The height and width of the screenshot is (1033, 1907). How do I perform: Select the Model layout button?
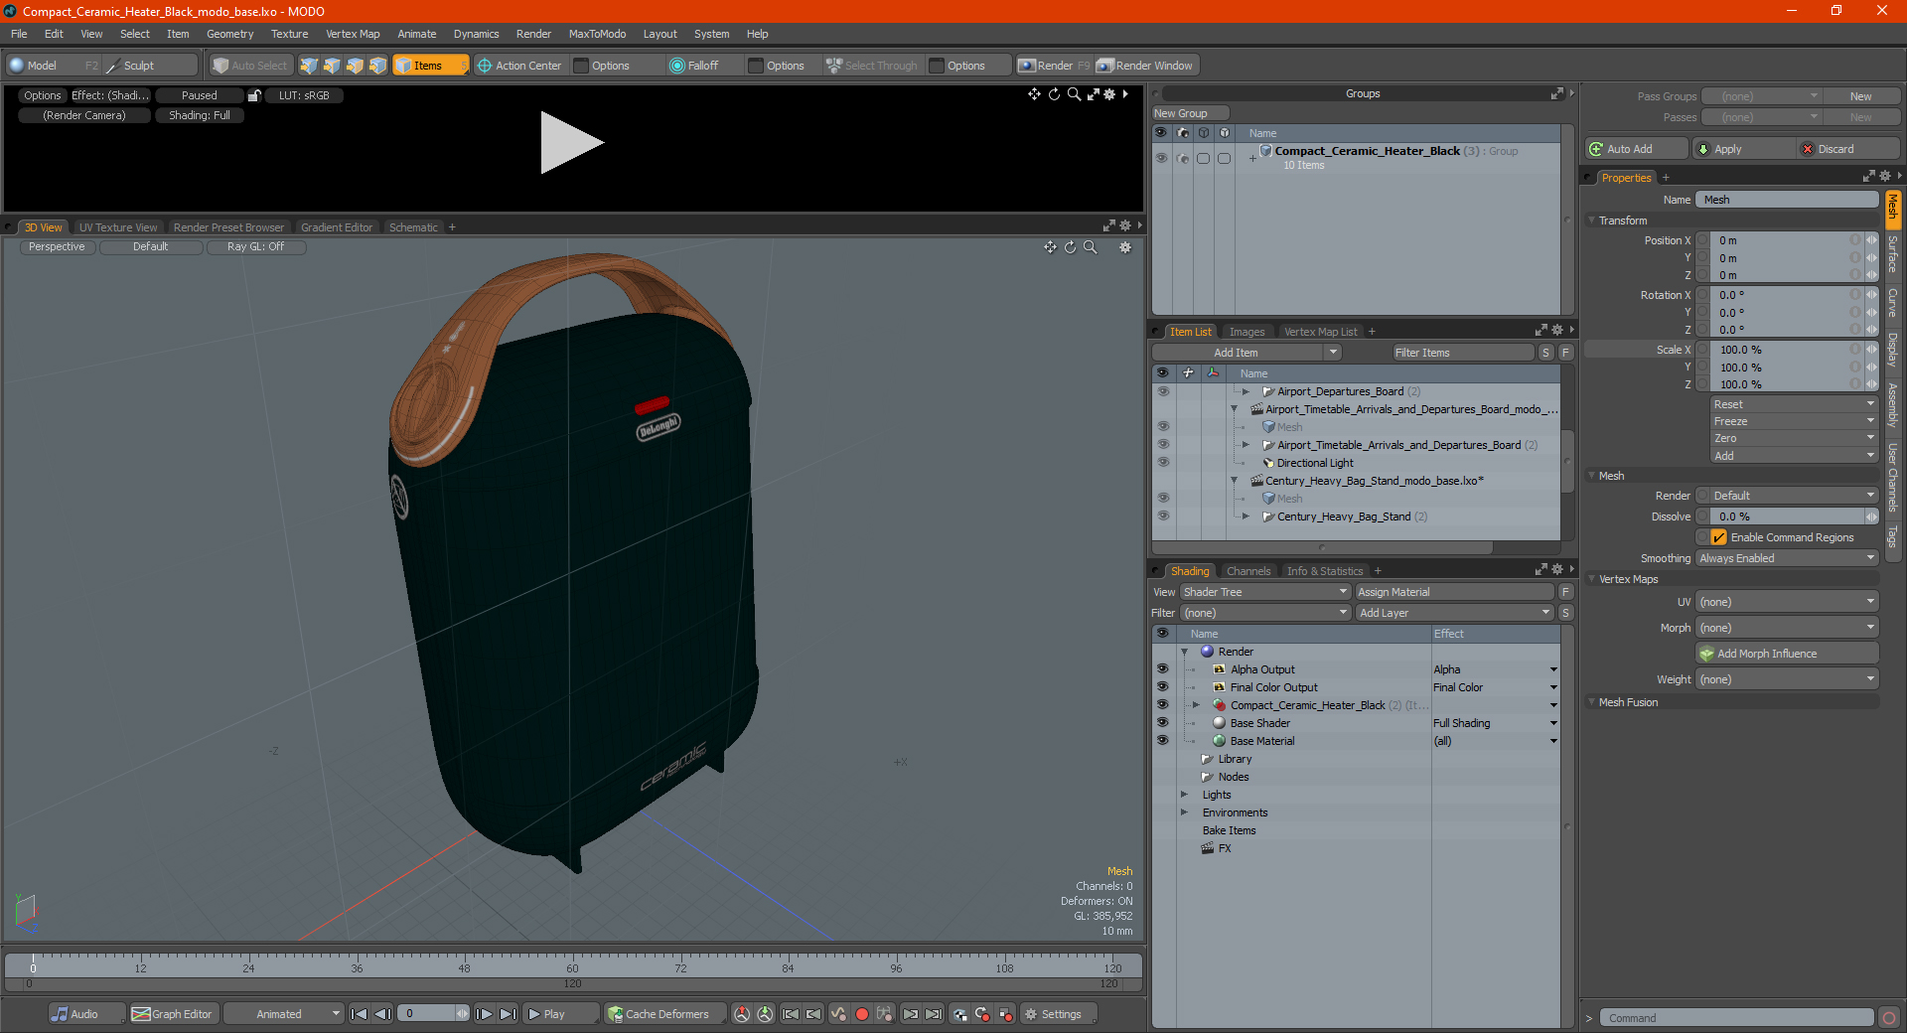click(42, 66)
